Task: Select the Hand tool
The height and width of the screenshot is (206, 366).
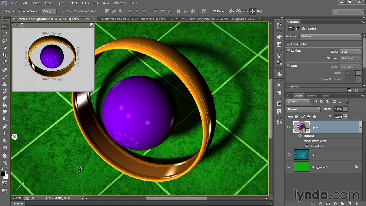Action: (x=5, y=156)
